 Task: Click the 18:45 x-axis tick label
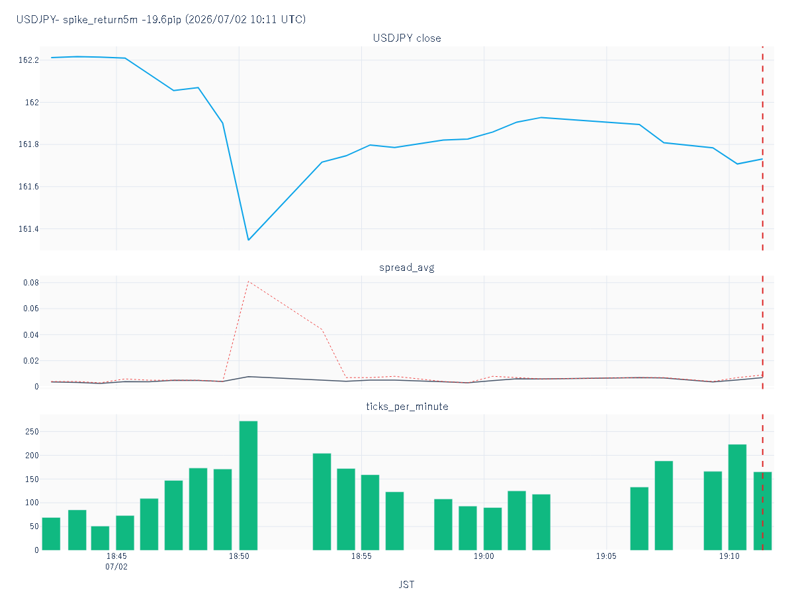click(116, 556)
